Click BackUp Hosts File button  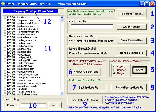point(88,88)
